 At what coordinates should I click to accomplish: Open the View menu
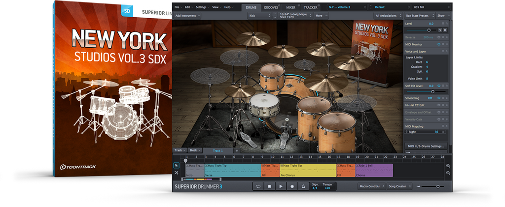click(x=216, y=7)
